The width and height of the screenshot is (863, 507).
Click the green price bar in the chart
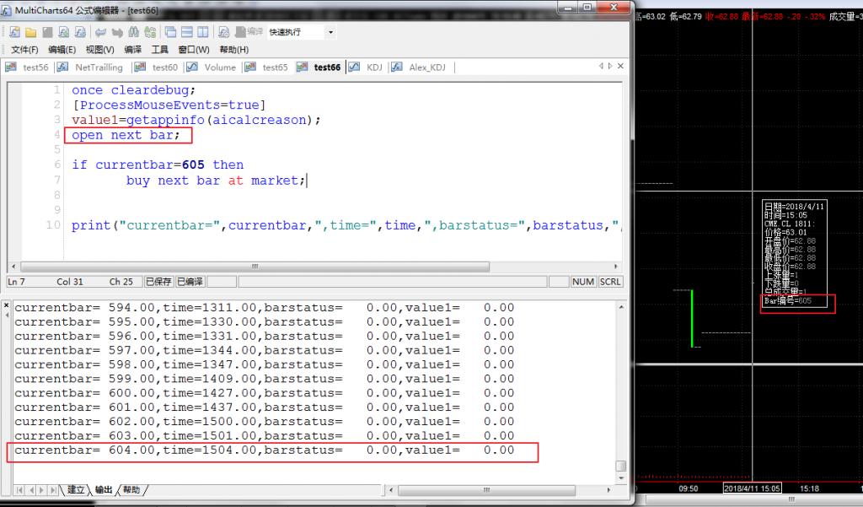click(692, 319)
